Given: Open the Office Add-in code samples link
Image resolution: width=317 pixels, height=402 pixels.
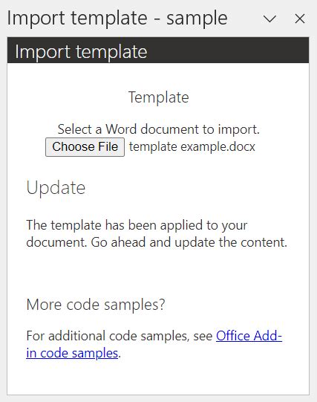Looking at the screenshot, I should pos(154,344).
